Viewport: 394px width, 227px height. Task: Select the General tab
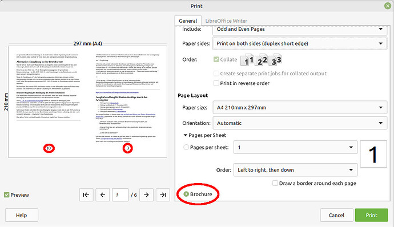click(x=188, y=21)
